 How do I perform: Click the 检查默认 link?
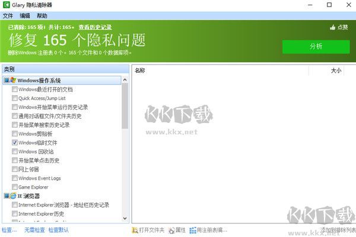(x=59, y=230)
